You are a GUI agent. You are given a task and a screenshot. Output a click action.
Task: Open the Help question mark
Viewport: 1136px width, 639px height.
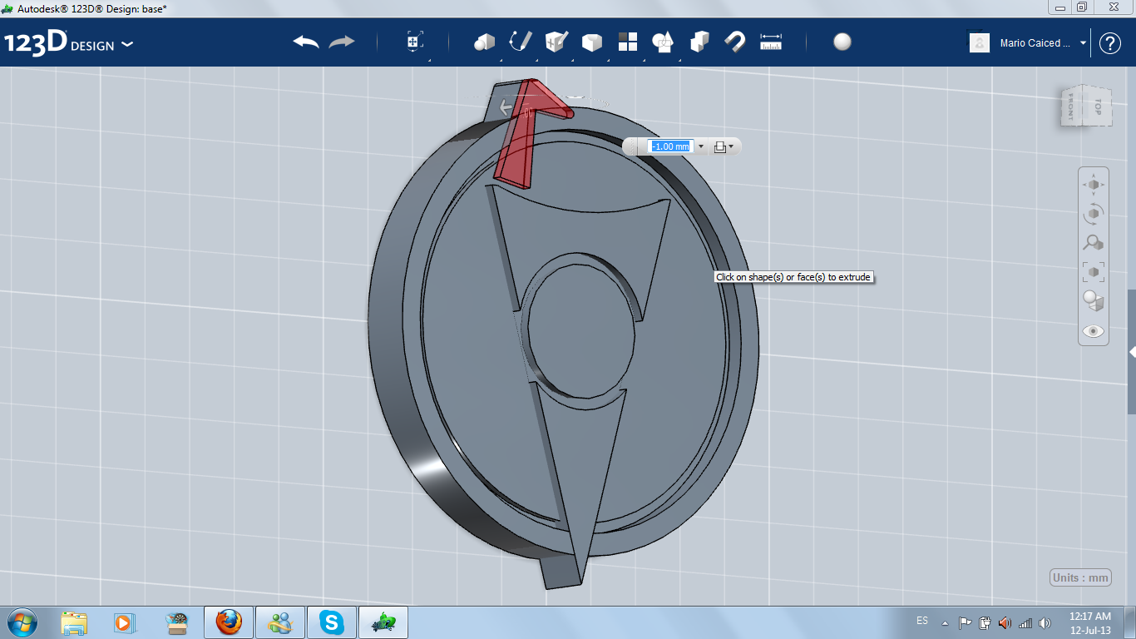coord(1110,43)
